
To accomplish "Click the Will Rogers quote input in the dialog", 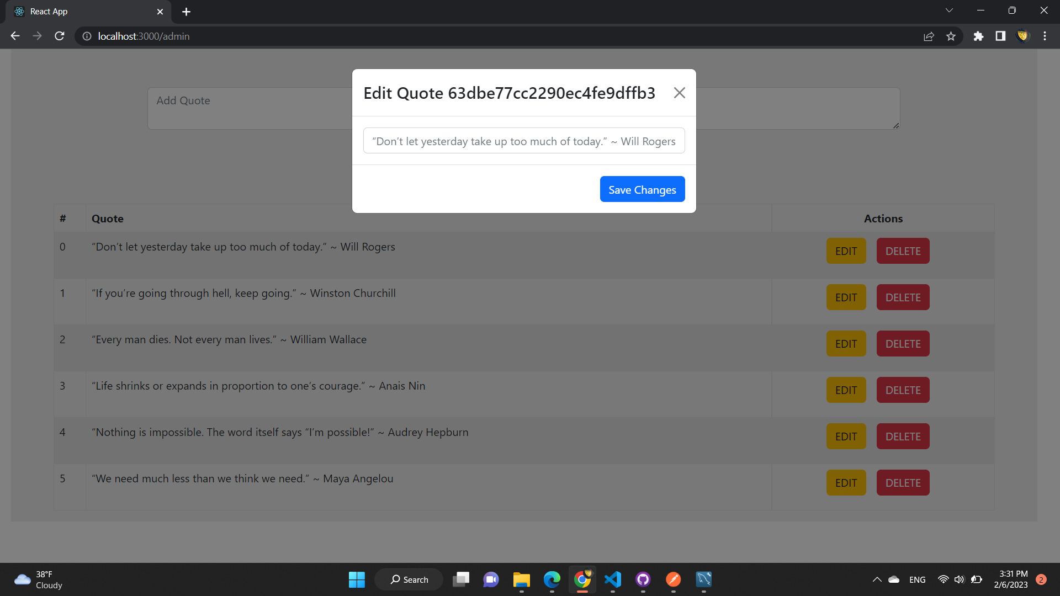I will pyautogui.click(x=524, y=141).
